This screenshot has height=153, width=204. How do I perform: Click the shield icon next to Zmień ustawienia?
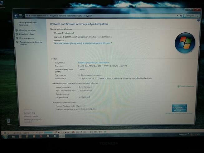178,86
